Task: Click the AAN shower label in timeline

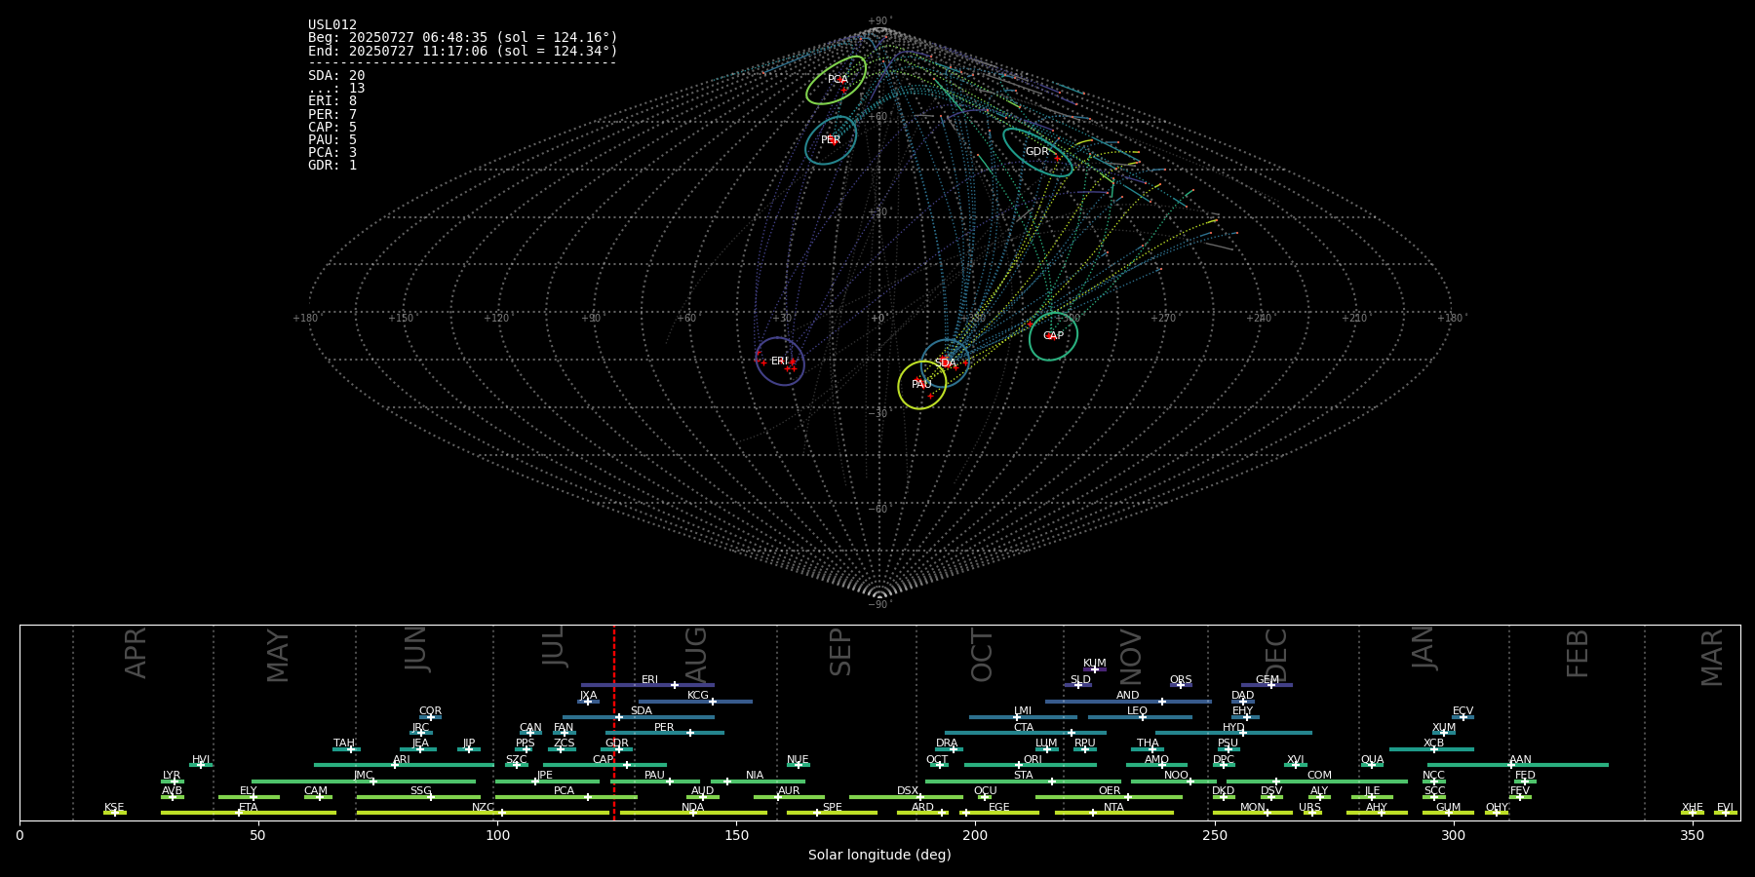Action: [x=1520, y=760]
